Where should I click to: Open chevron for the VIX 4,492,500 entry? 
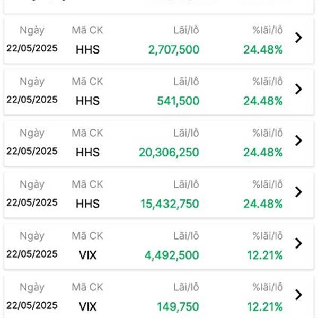298,243
